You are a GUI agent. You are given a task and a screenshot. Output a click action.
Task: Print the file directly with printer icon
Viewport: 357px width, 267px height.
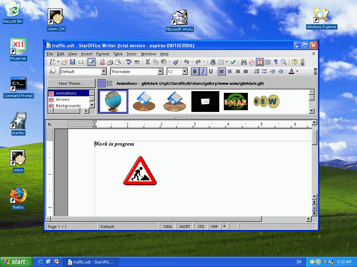(110, 62)
